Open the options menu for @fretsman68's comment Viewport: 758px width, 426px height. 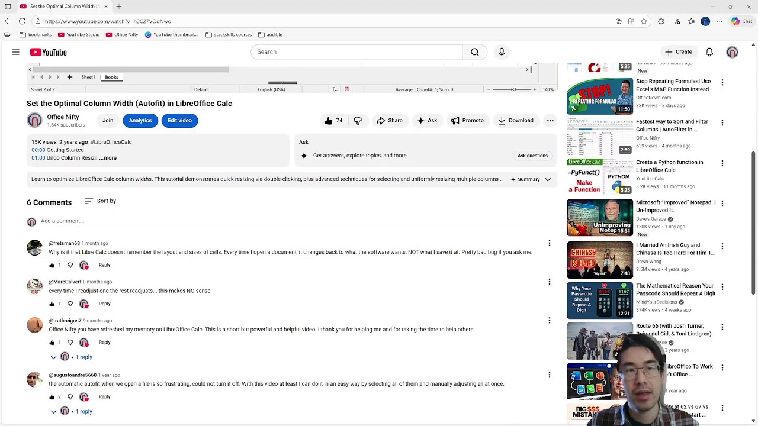coord(549,243)
